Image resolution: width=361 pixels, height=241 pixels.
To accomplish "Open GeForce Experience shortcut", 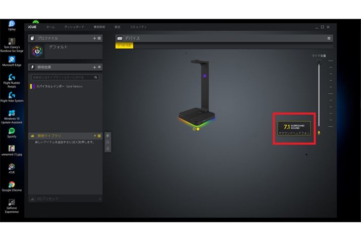I will (x=12, y=206).
